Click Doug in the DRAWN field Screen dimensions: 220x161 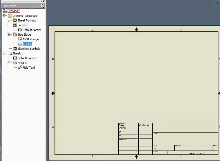point(121,125)
